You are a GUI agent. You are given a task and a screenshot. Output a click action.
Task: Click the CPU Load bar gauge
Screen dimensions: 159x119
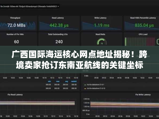pos(140,41)
